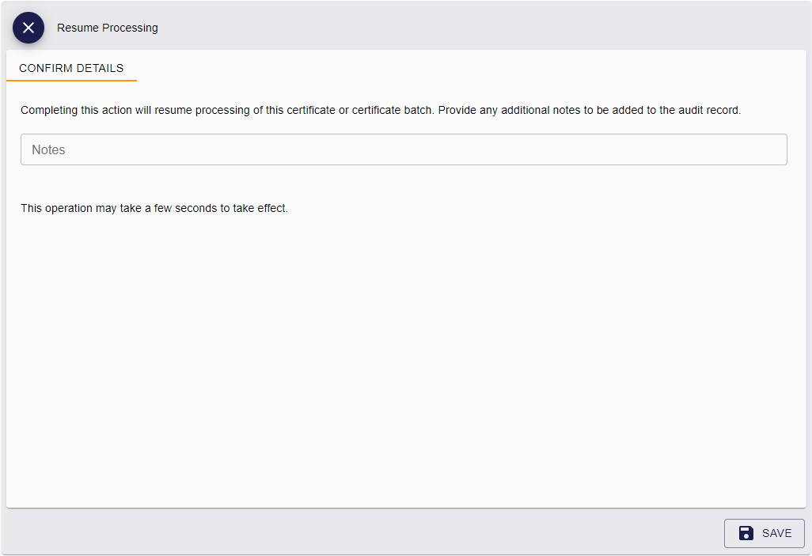Select the CONFIRM DETAILS tab
The width and height of the screenshot is (812, 556).
pos(71,68)
